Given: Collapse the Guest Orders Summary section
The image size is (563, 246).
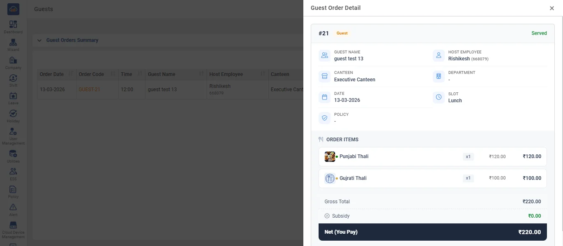Looking at the screenshot, I should (x=40, y=40).
